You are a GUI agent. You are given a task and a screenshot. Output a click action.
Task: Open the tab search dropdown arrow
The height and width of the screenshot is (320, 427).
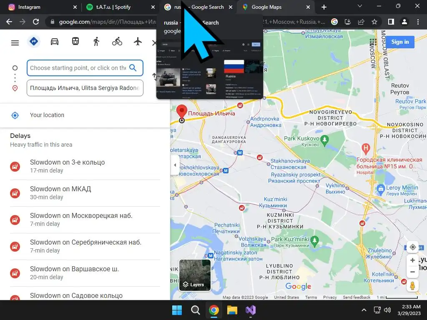click(x=360, y=6)
